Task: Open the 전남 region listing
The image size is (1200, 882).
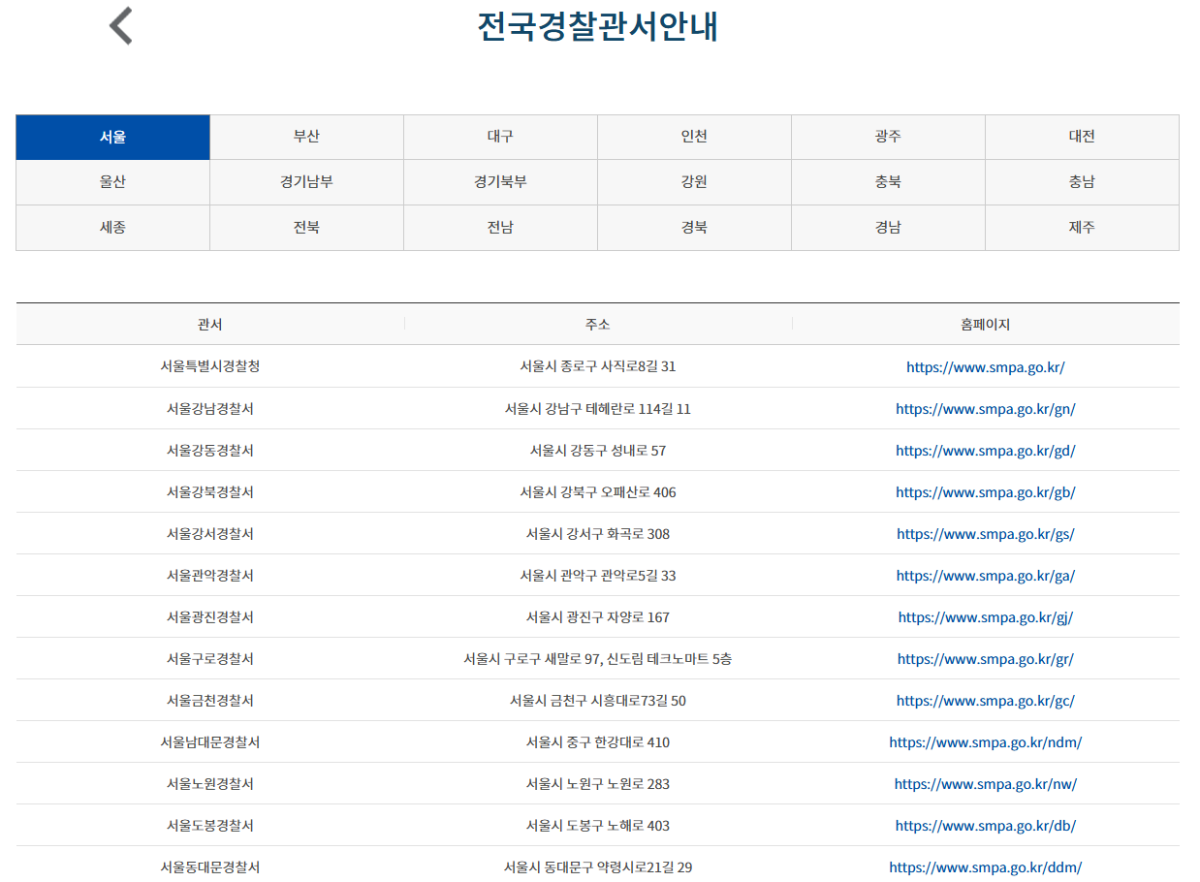Action: point(500,227)
